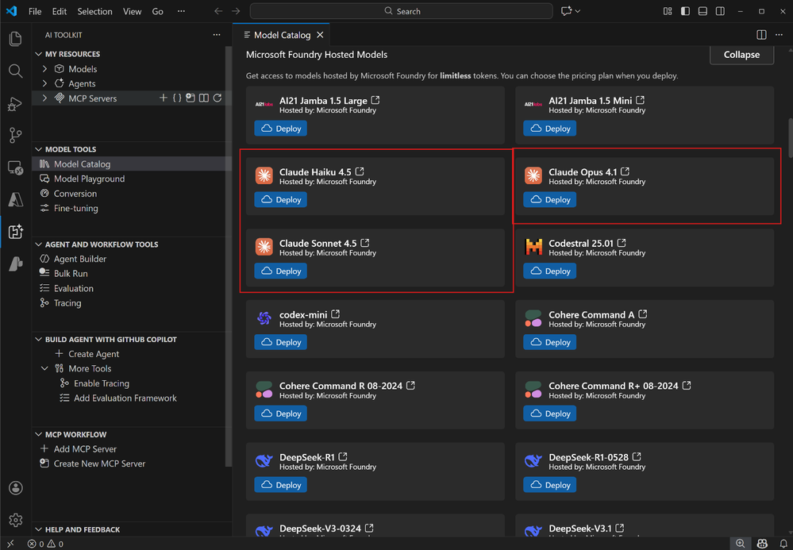
Task: Toggle the secondary side bar layout button
Action: tap(720, 11)
